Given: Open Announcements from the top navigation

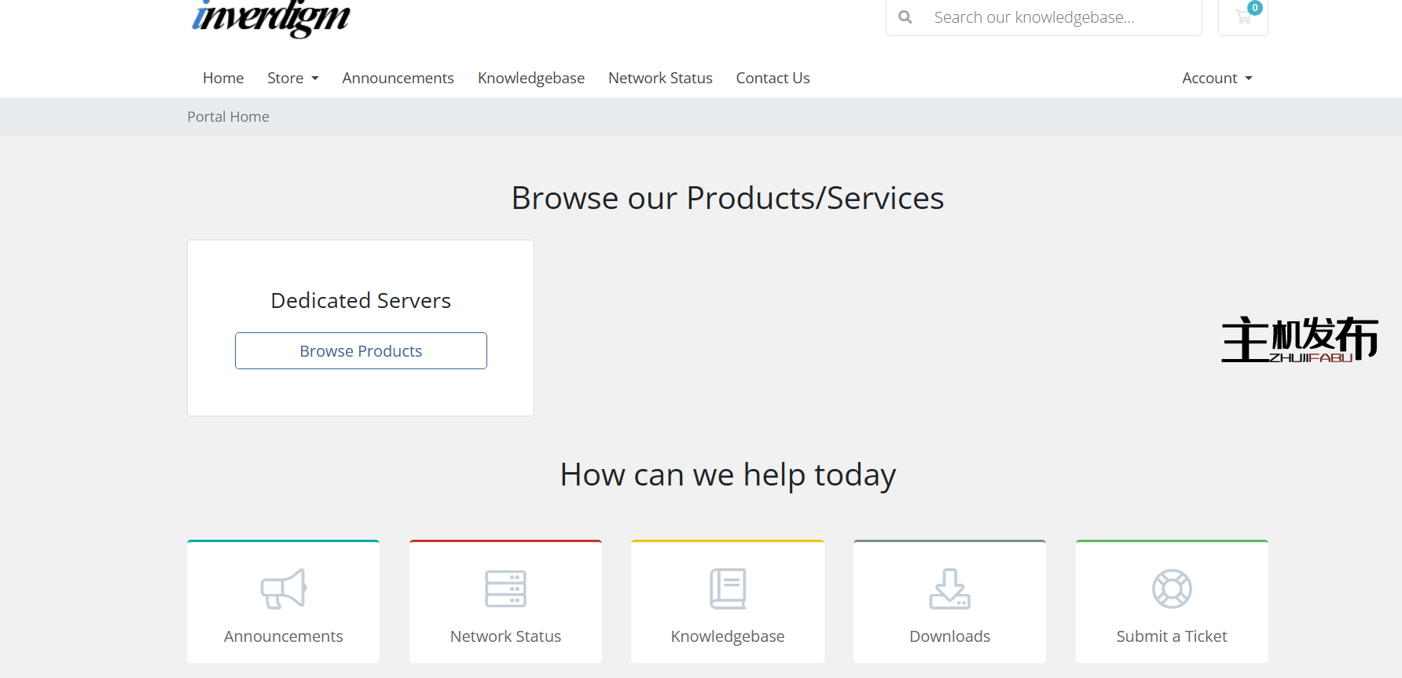Looking at the screenshot, I should tap(398, 78).
